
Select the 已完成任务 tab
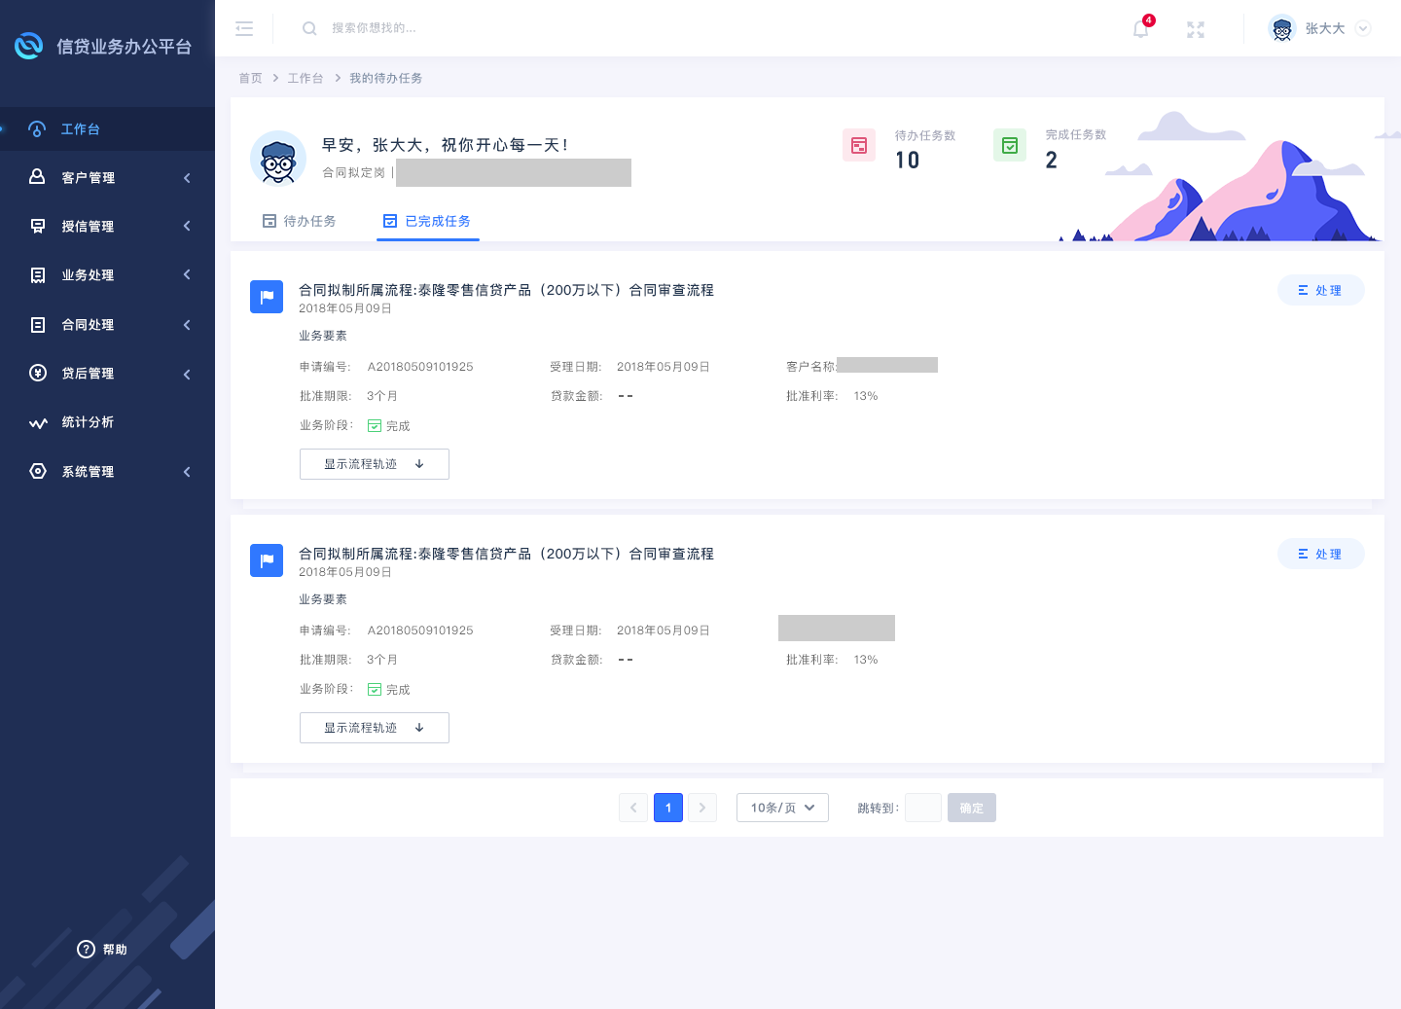[428, 222]
